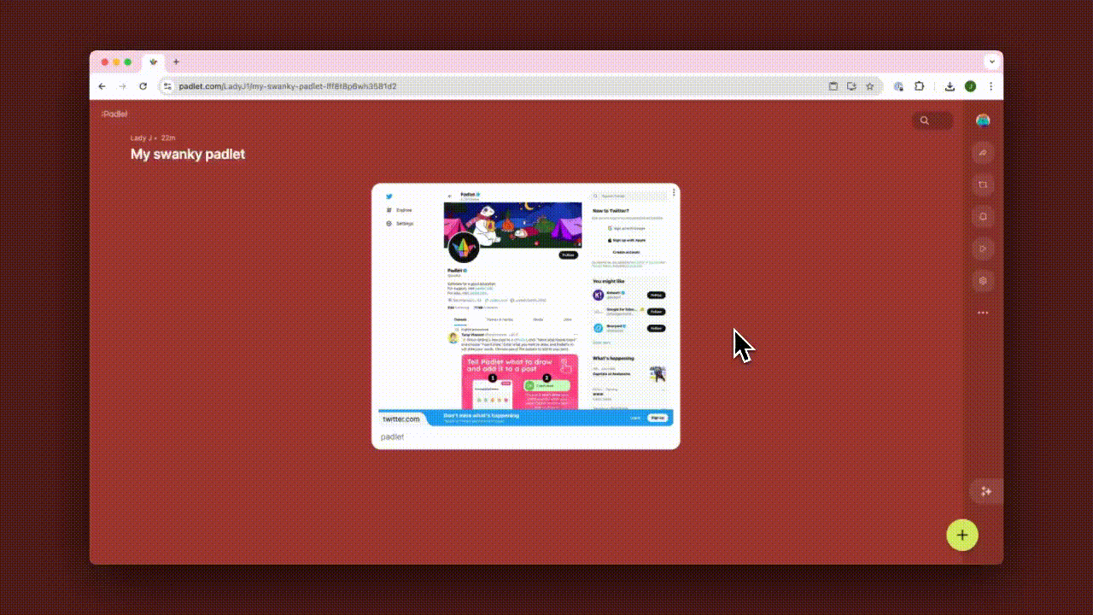The width and height of the screenshot is (1093, 615).
Task: Expand the tab search chevron
Action: pos(991,61)
